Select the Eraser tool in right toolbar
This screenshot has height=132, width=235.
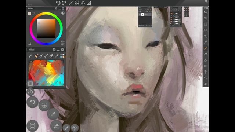click(206, 54)
